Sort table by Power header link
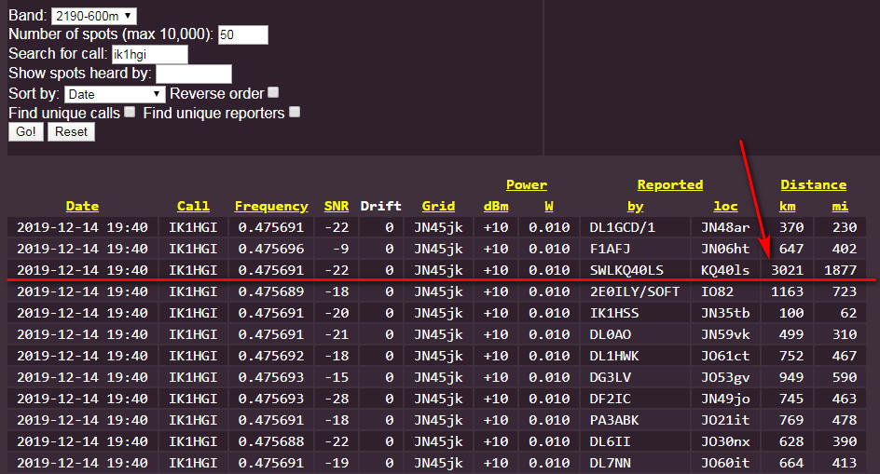 point(527,184)
